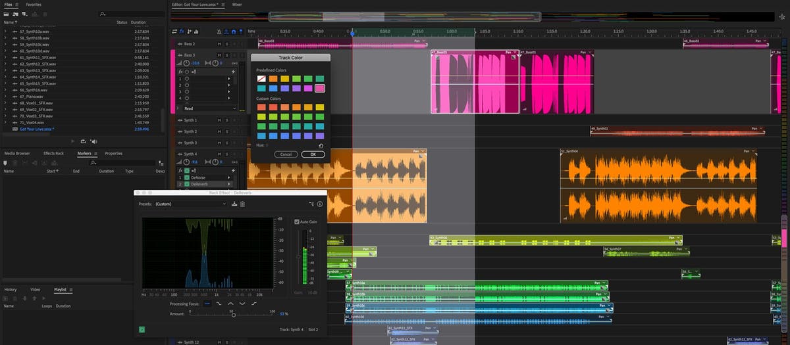Screen dimensions: 790x345
Task: Delete the DeReverb preset using the trash icon
Action: [242, 204]
